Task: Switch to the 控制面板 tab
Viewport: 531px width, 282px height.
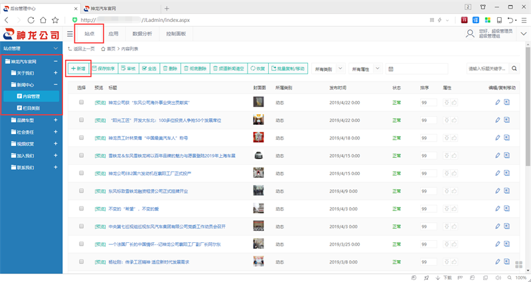Action: tap(176, 34)
